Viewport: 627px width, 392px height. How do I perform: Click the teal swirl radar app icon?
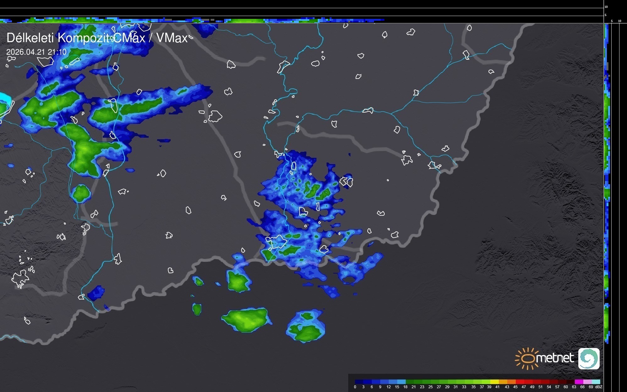pos(589,358)
